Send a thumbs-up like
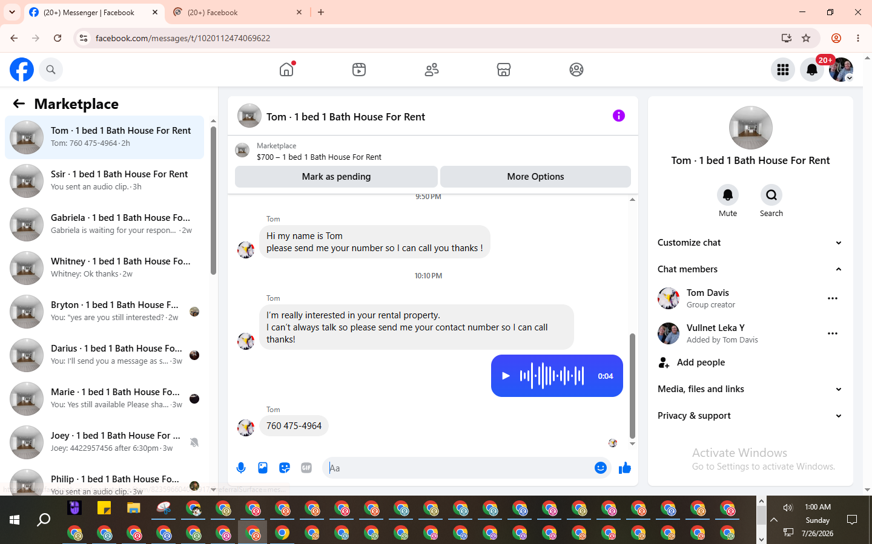Screen dimensions: 872x544 (625, 468)
